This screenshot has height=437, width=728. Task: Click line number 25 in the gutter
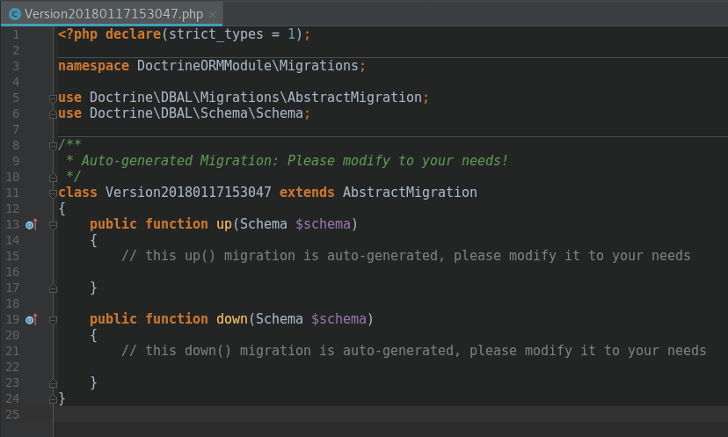coord(12,414)
